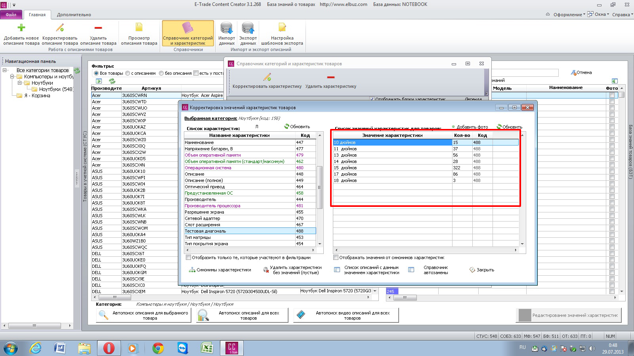Select Тестовая диагональ characteristic row

[x=250, y=231]
